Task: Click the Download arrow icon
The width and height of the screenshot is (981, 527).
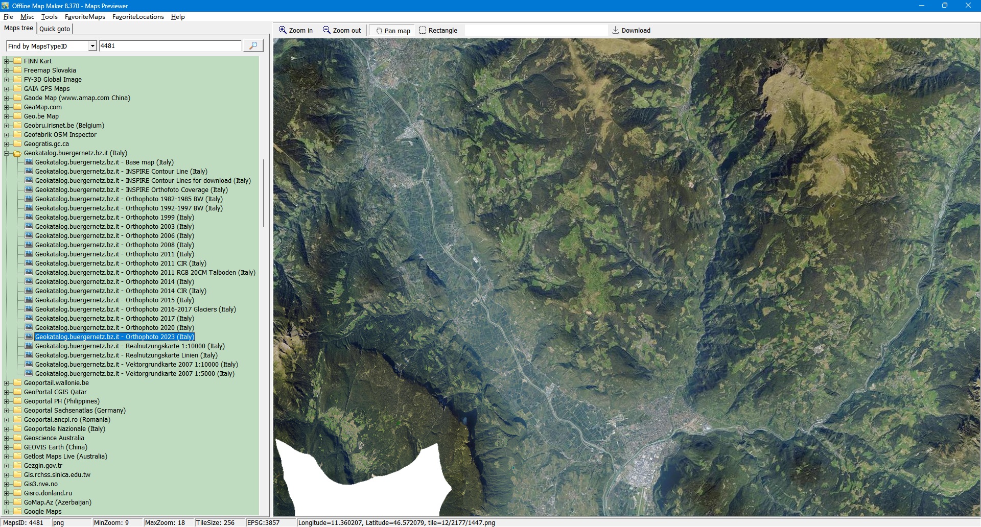Action: (x=616, y=30)
